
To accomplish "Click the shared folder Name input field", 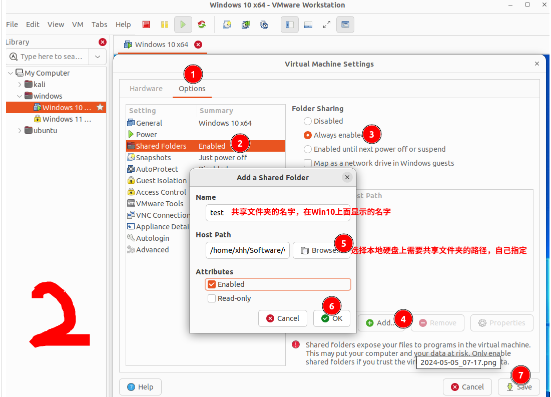I will click(278, 213).
